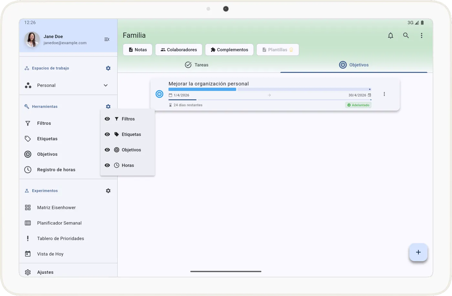Open the goal card three-dot menu
The height and width of the screenshot is (296, 452).
tap(384, 94)
